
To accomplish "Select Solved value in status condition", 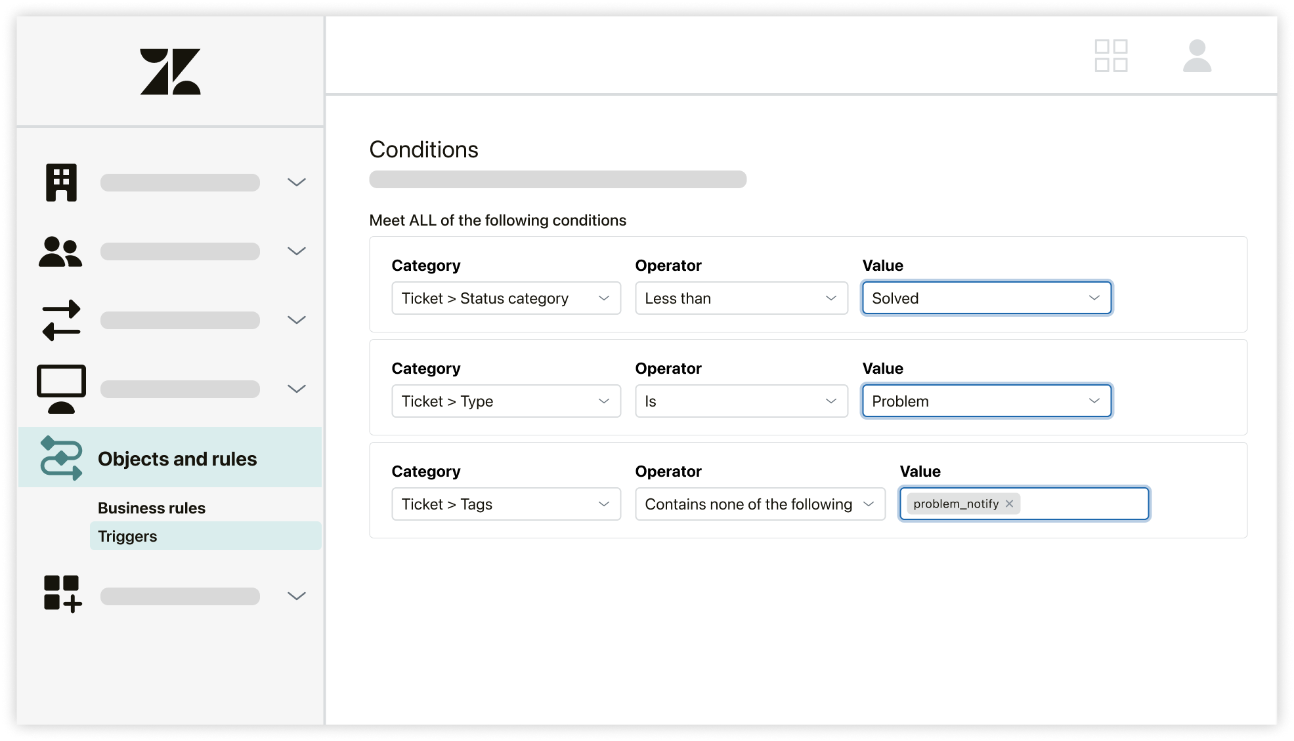I will click(x=985, y=298).
